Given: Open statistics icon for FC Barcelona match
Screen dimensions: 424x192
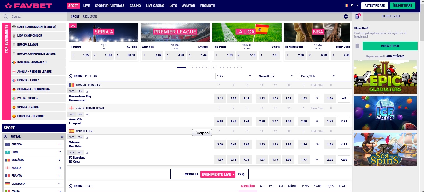Looking at the screenshot, I should (87, 153).
